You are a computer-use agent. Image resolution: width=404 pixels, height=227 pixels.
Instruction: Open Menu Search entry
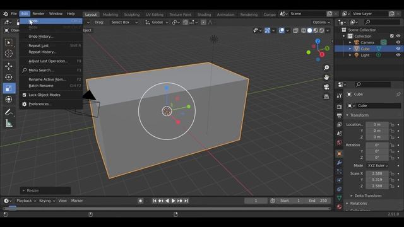51,70
